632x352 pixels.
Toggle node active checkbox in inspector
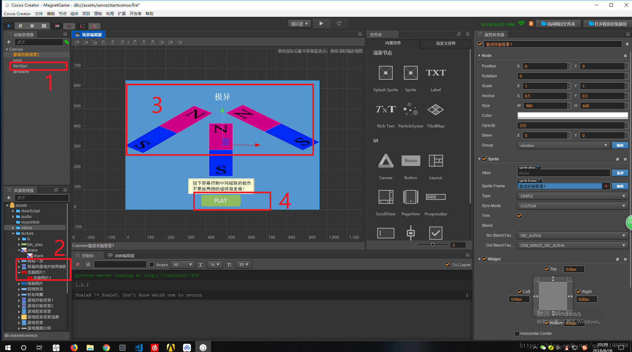480,44
